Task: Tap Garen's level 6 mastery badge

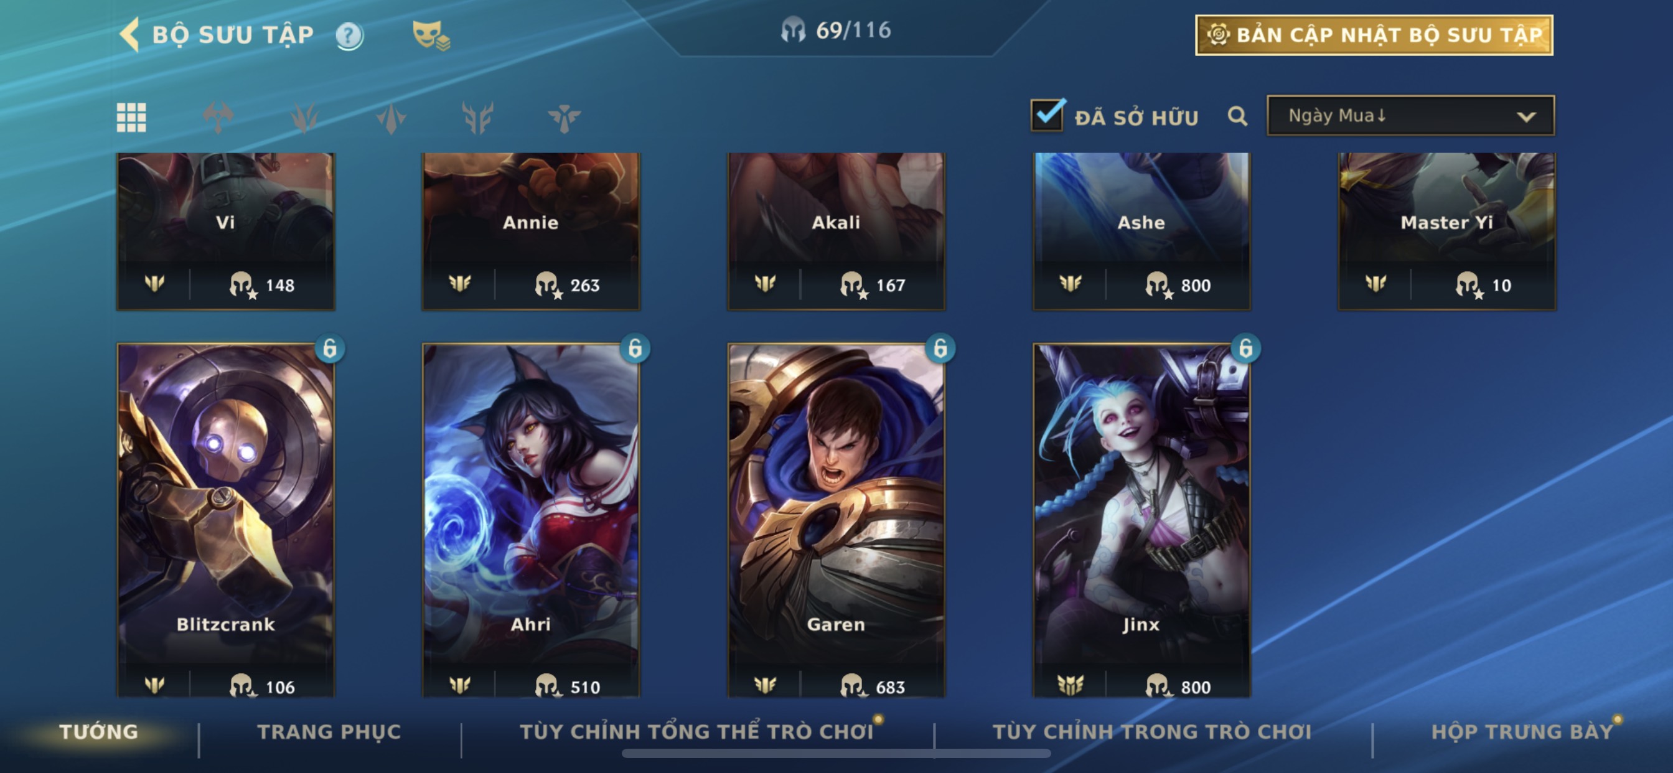Action: pyautogui.click(x=940, y=349)
